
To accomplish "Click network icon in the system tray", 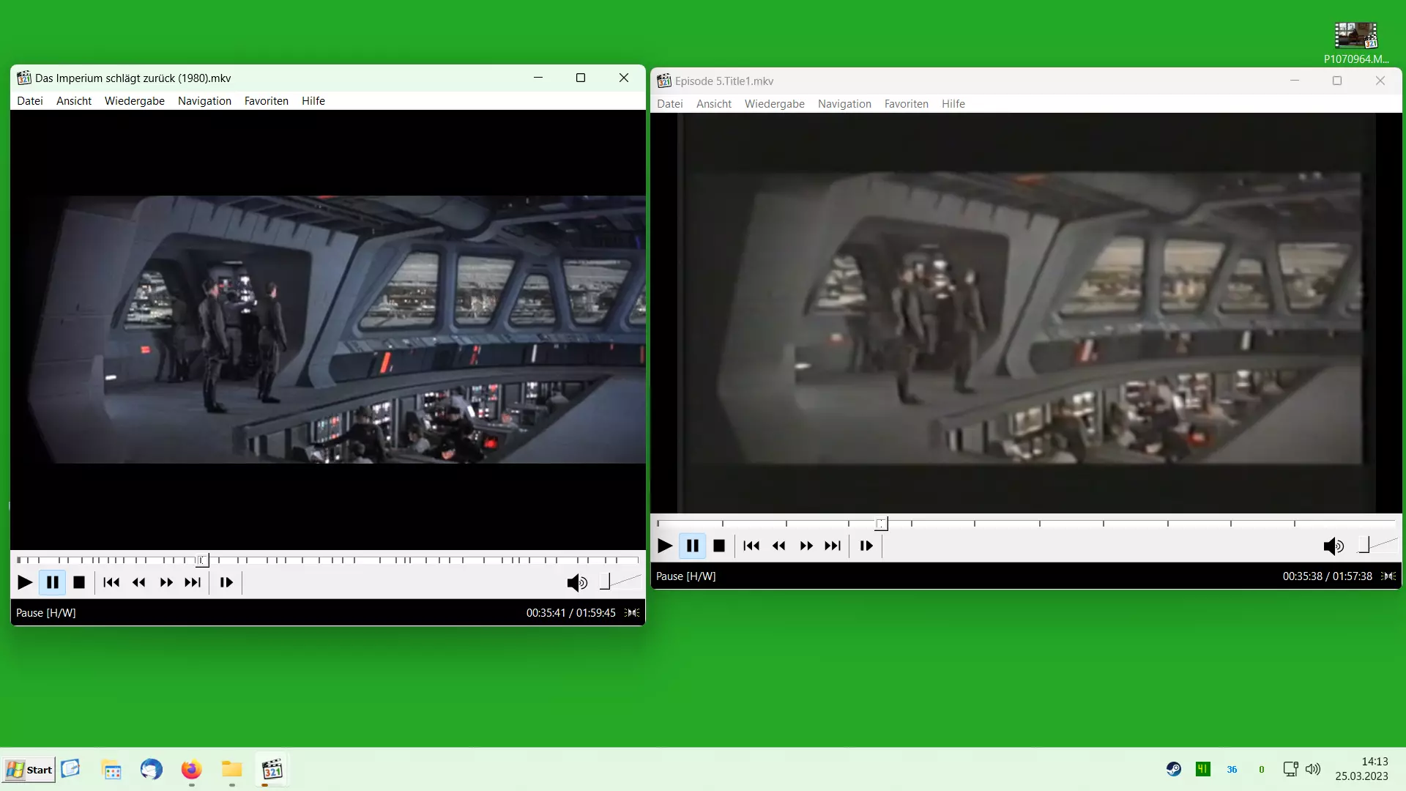I will point(1290,769).
